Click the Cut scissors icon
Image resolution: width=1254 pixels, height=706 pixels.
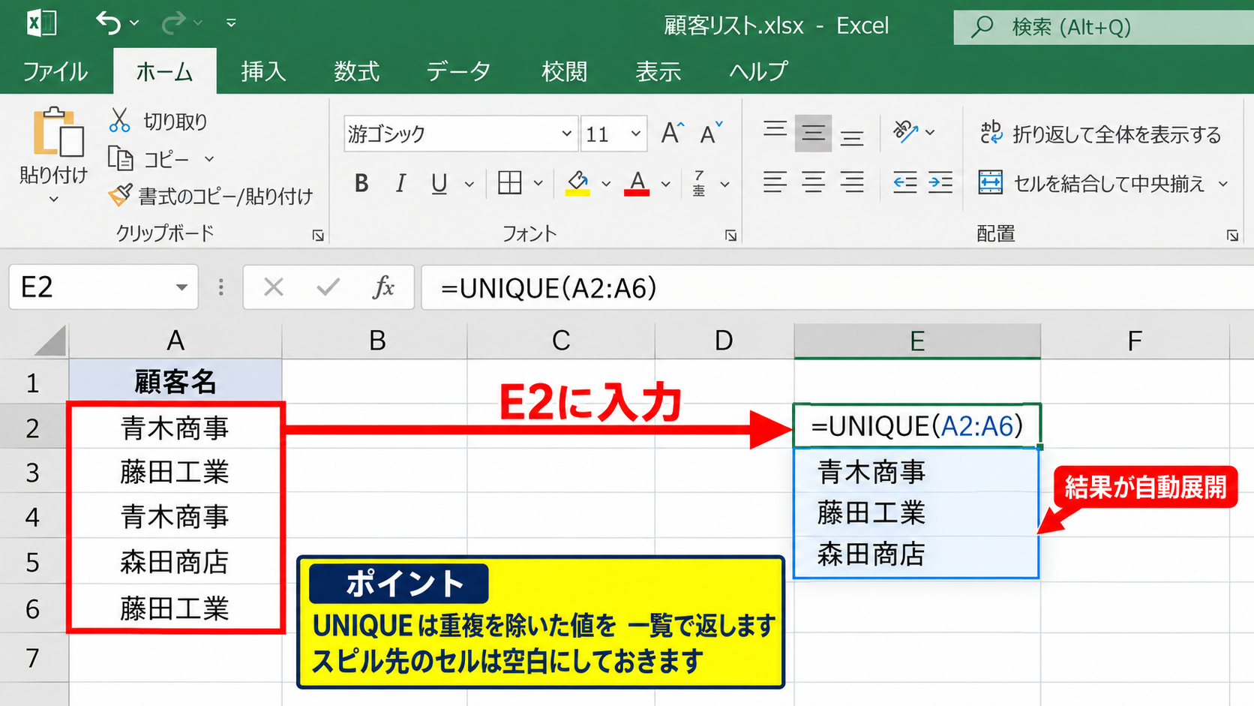tap(119, 120)
